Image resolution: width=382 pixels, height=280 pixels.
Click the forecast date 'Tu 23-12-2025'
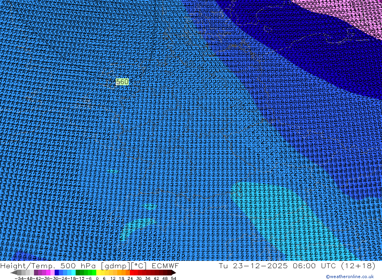[253, 265]
